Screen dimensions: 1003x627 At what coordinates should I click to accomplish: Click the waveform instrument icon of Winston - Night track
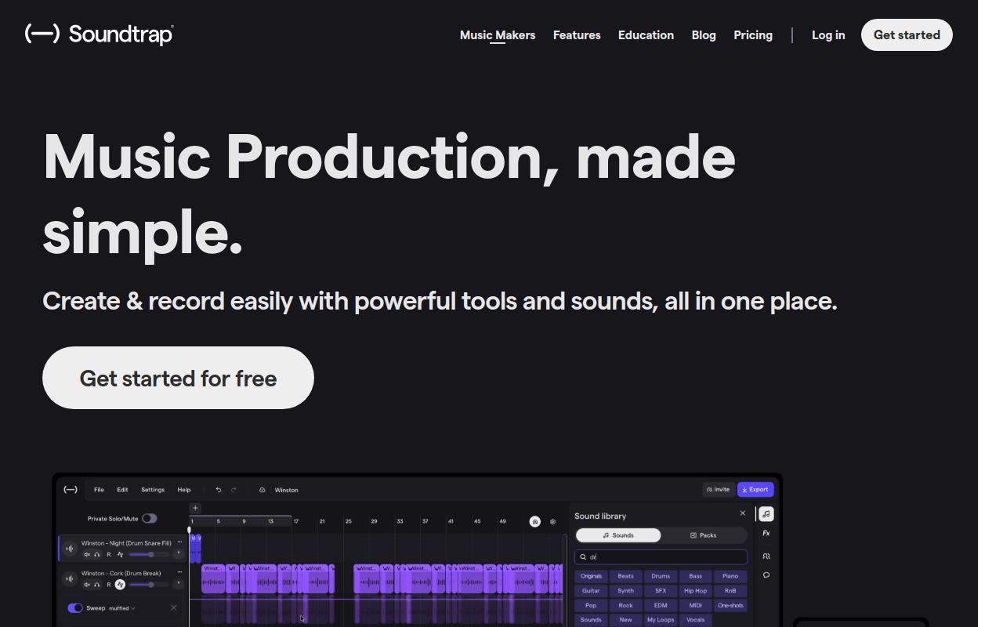(70, 549)
